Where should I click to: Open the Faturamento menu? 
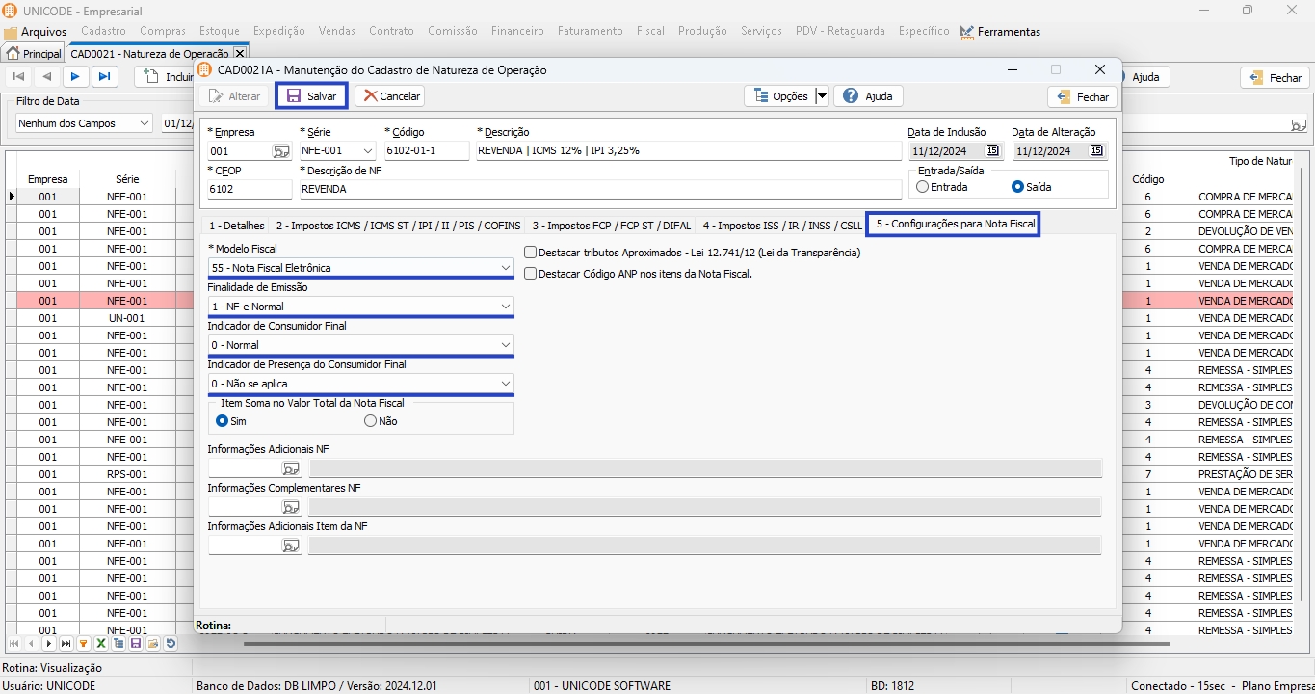591,31
